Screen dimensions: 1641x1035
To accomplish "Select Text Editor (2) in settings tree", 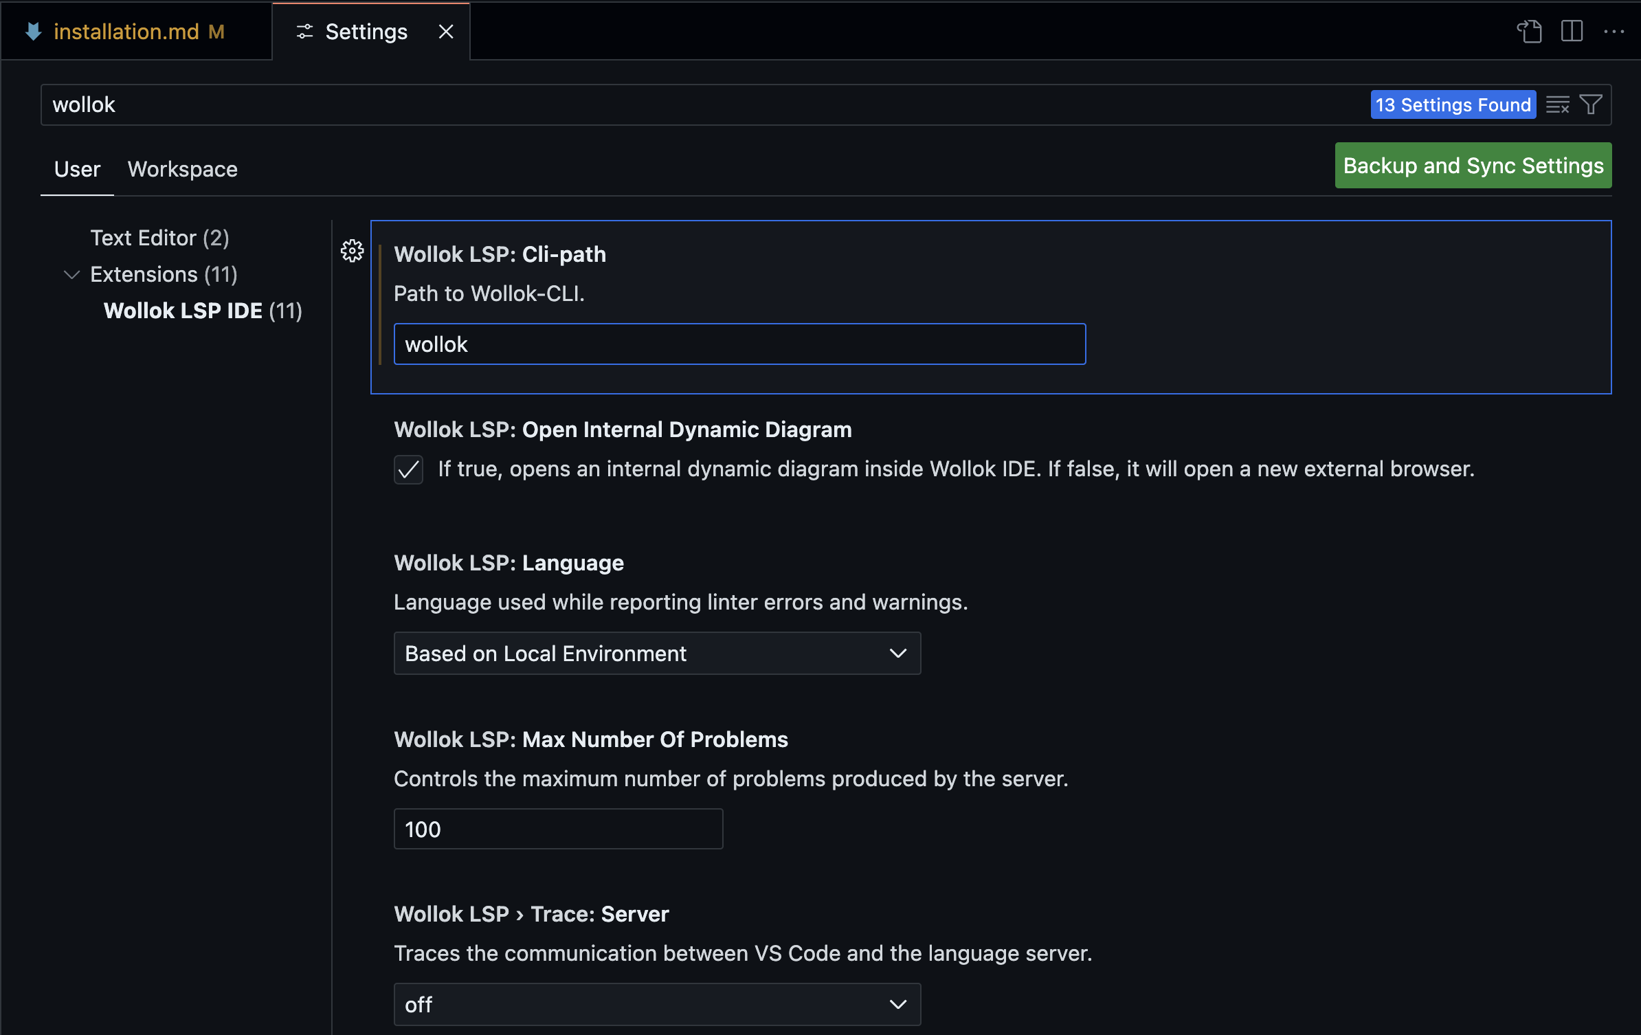I will [x=159, y=238].
